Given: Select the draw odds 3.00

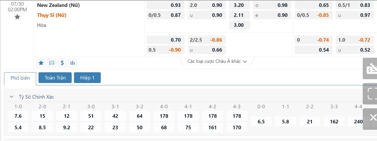Looking at the screenshot, I should 239,25.
